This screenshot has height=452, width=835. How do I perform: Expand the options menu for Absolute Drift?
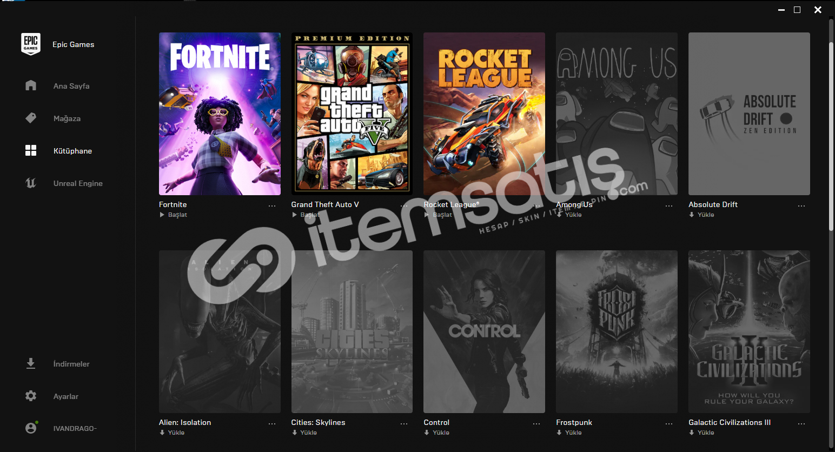[x=801, y=206]
